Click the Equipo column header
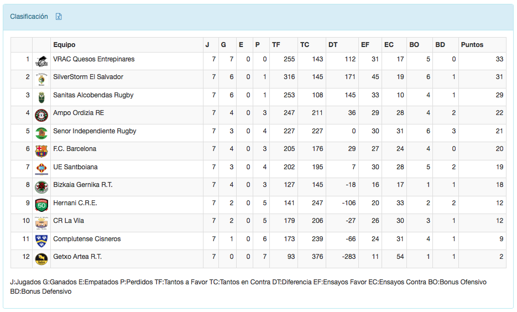 point(64,45)
